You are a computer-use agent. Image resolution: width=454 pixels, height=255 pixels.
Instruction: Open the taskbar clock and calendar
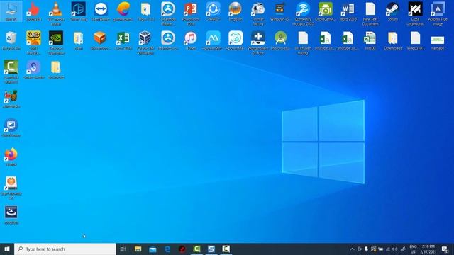pyautogui.click(x=428, y=249)
